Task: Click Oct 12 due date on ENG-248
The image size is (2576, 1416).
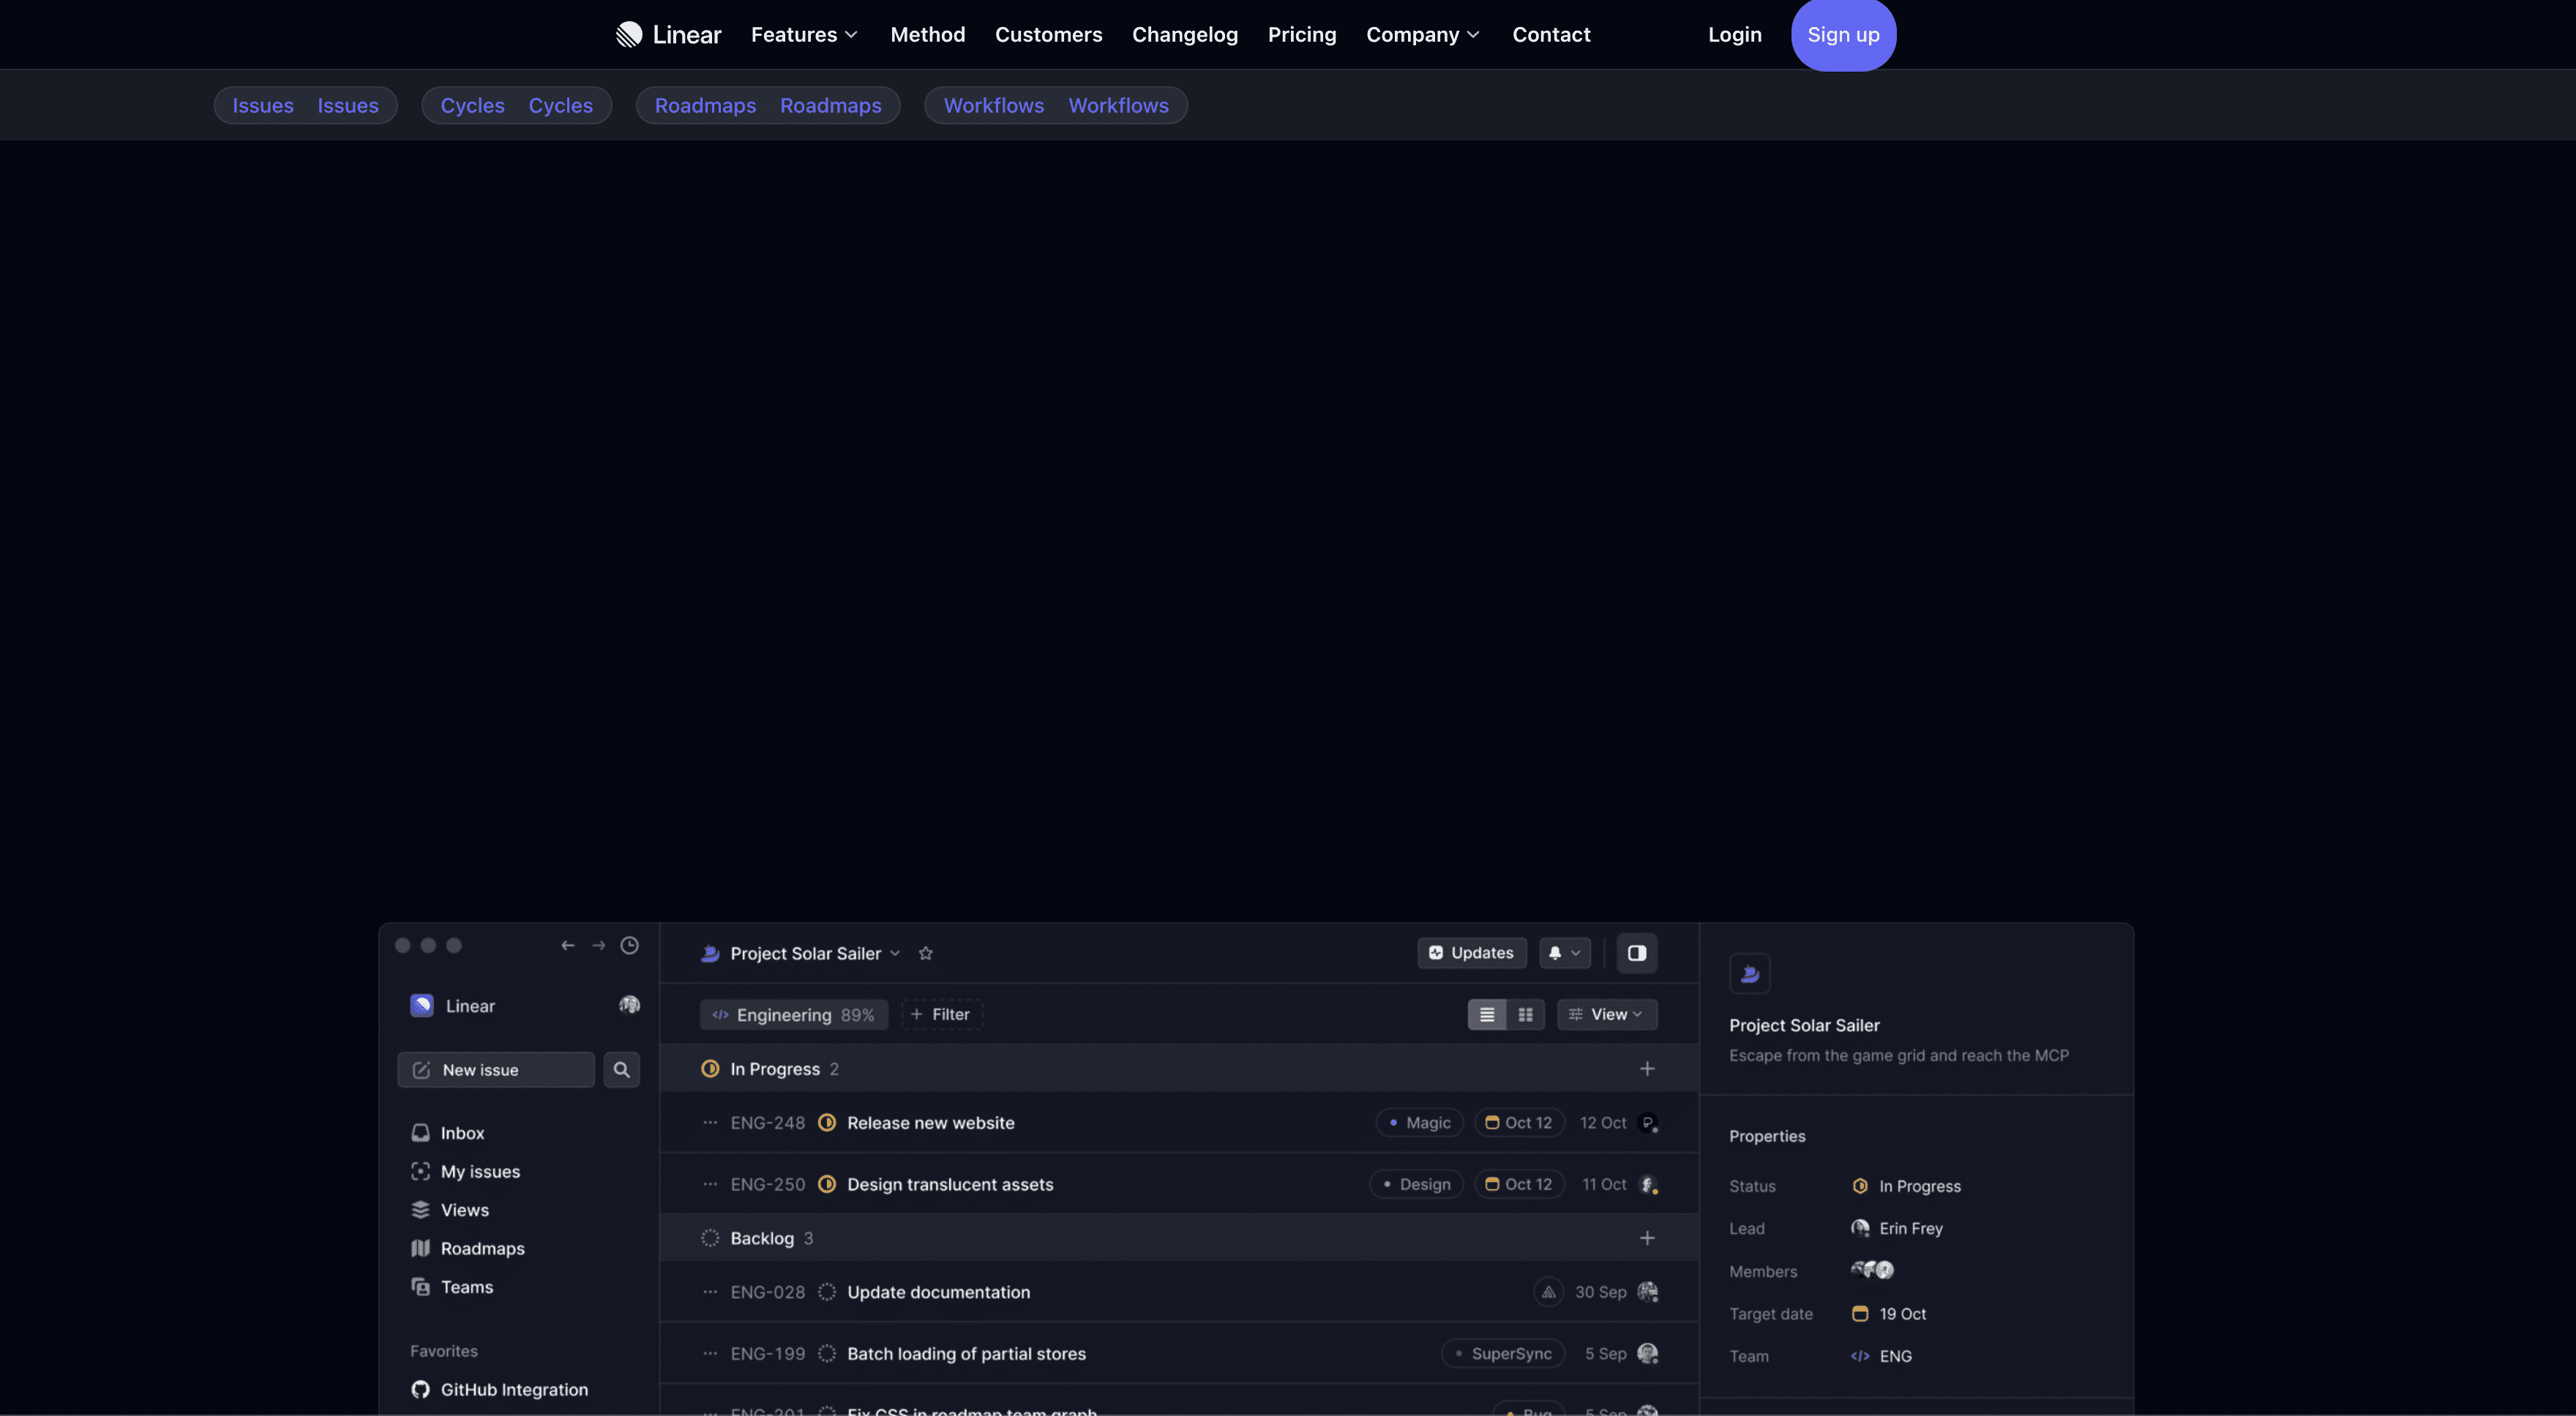Action: click(1519, 1123)
